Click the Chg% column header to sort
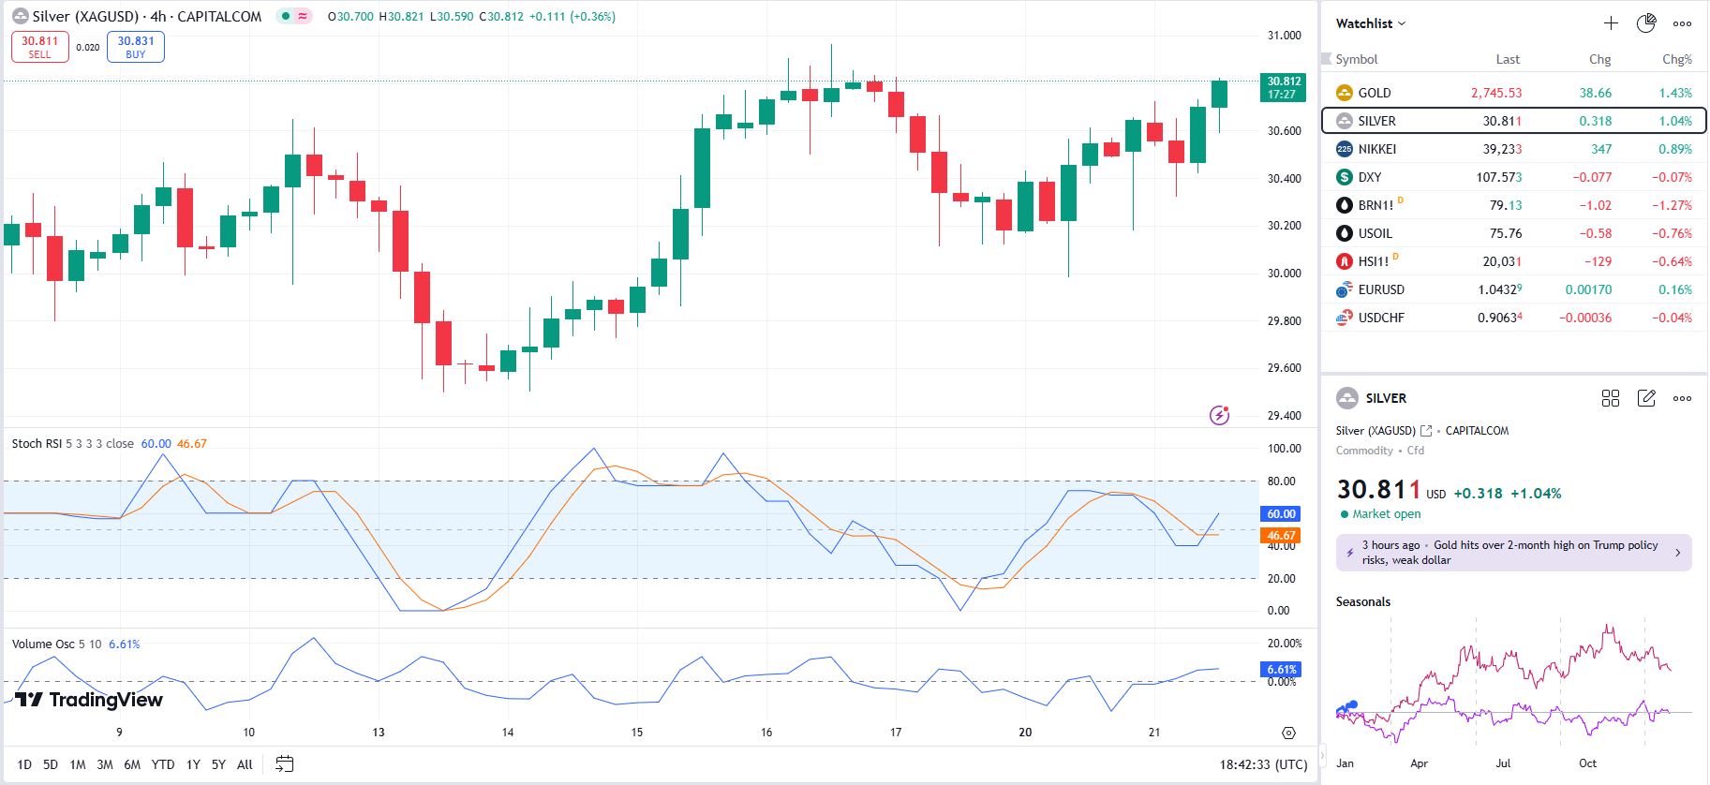The width and height of the screenshot is (1710, 785). click(1676, 59)
